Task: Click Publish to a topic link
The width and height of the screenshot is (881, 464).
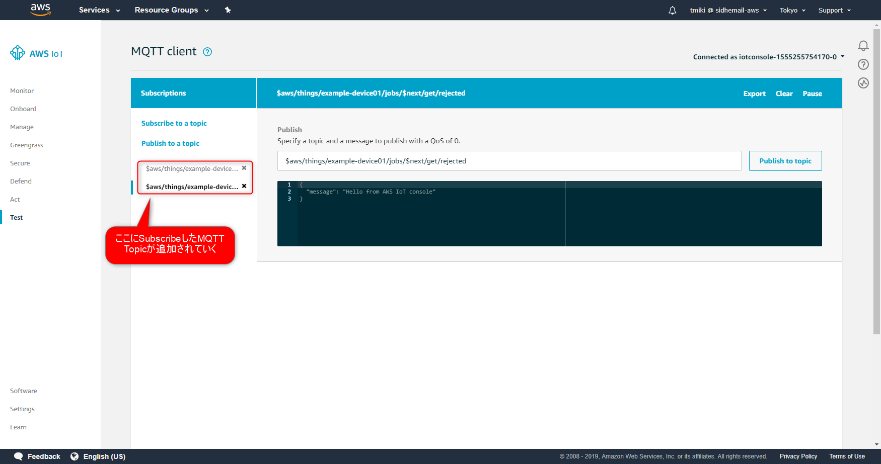Action: coord(170,143)
